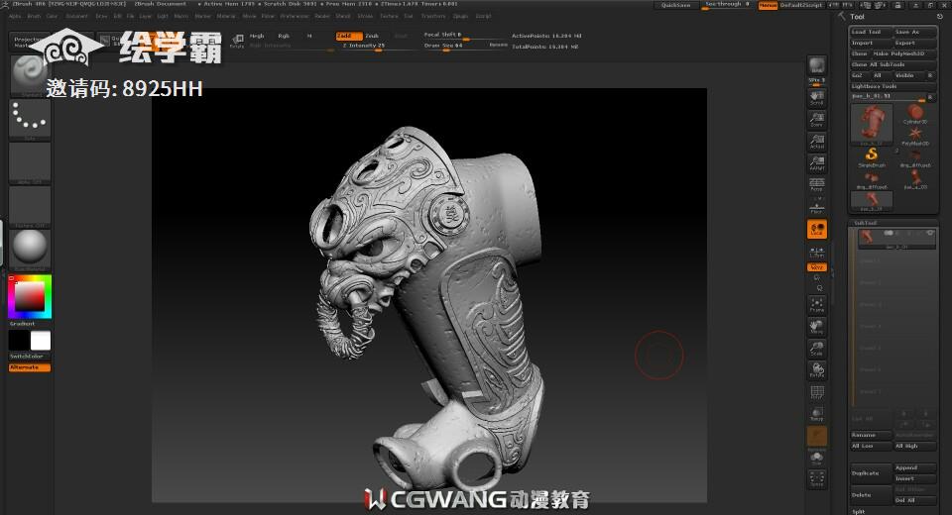Open the Alpha menu
The image size is (952, 515).
[15, 17]
